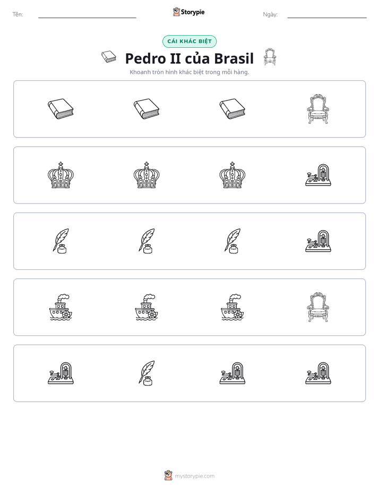Image resolution: width=379 pixels, height=491 pixels.
Task: Open the mystorypie.com footer link
Action: (189, 476)
